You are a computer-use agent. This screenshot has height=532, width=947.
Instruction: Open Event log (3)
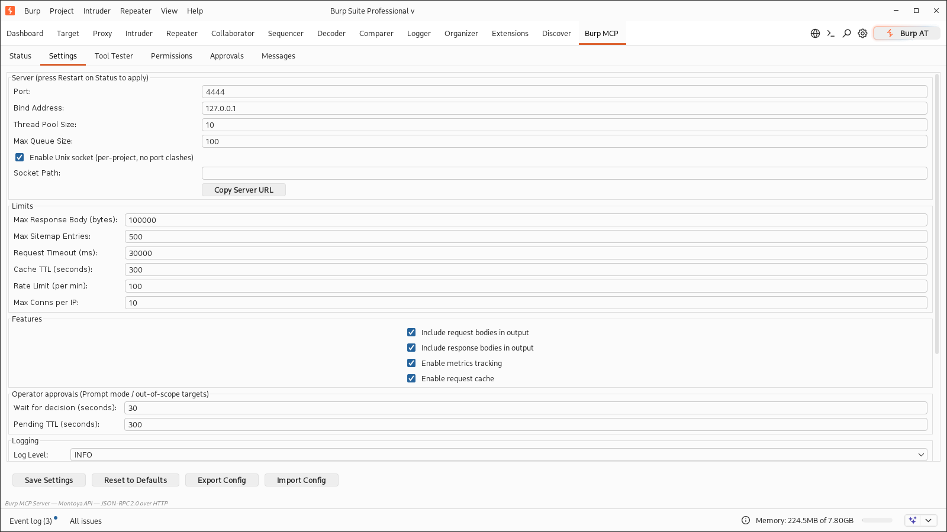tap(31, 521)
